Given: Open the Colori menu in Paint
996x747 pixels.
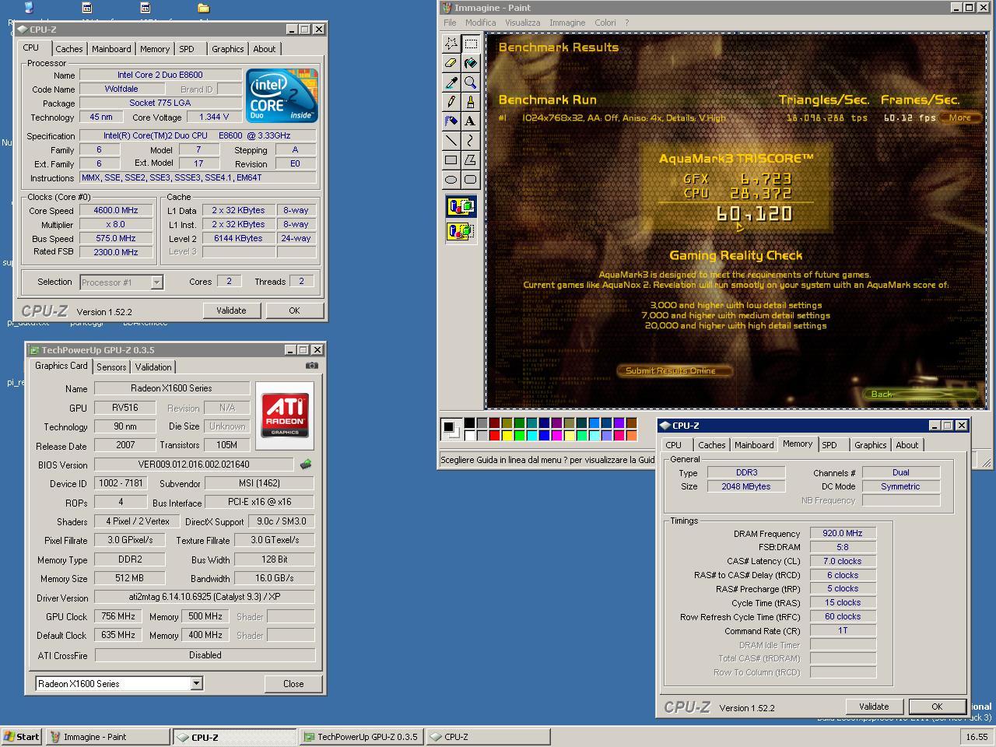Looking at the screenshot, I should tap(605, 23).
